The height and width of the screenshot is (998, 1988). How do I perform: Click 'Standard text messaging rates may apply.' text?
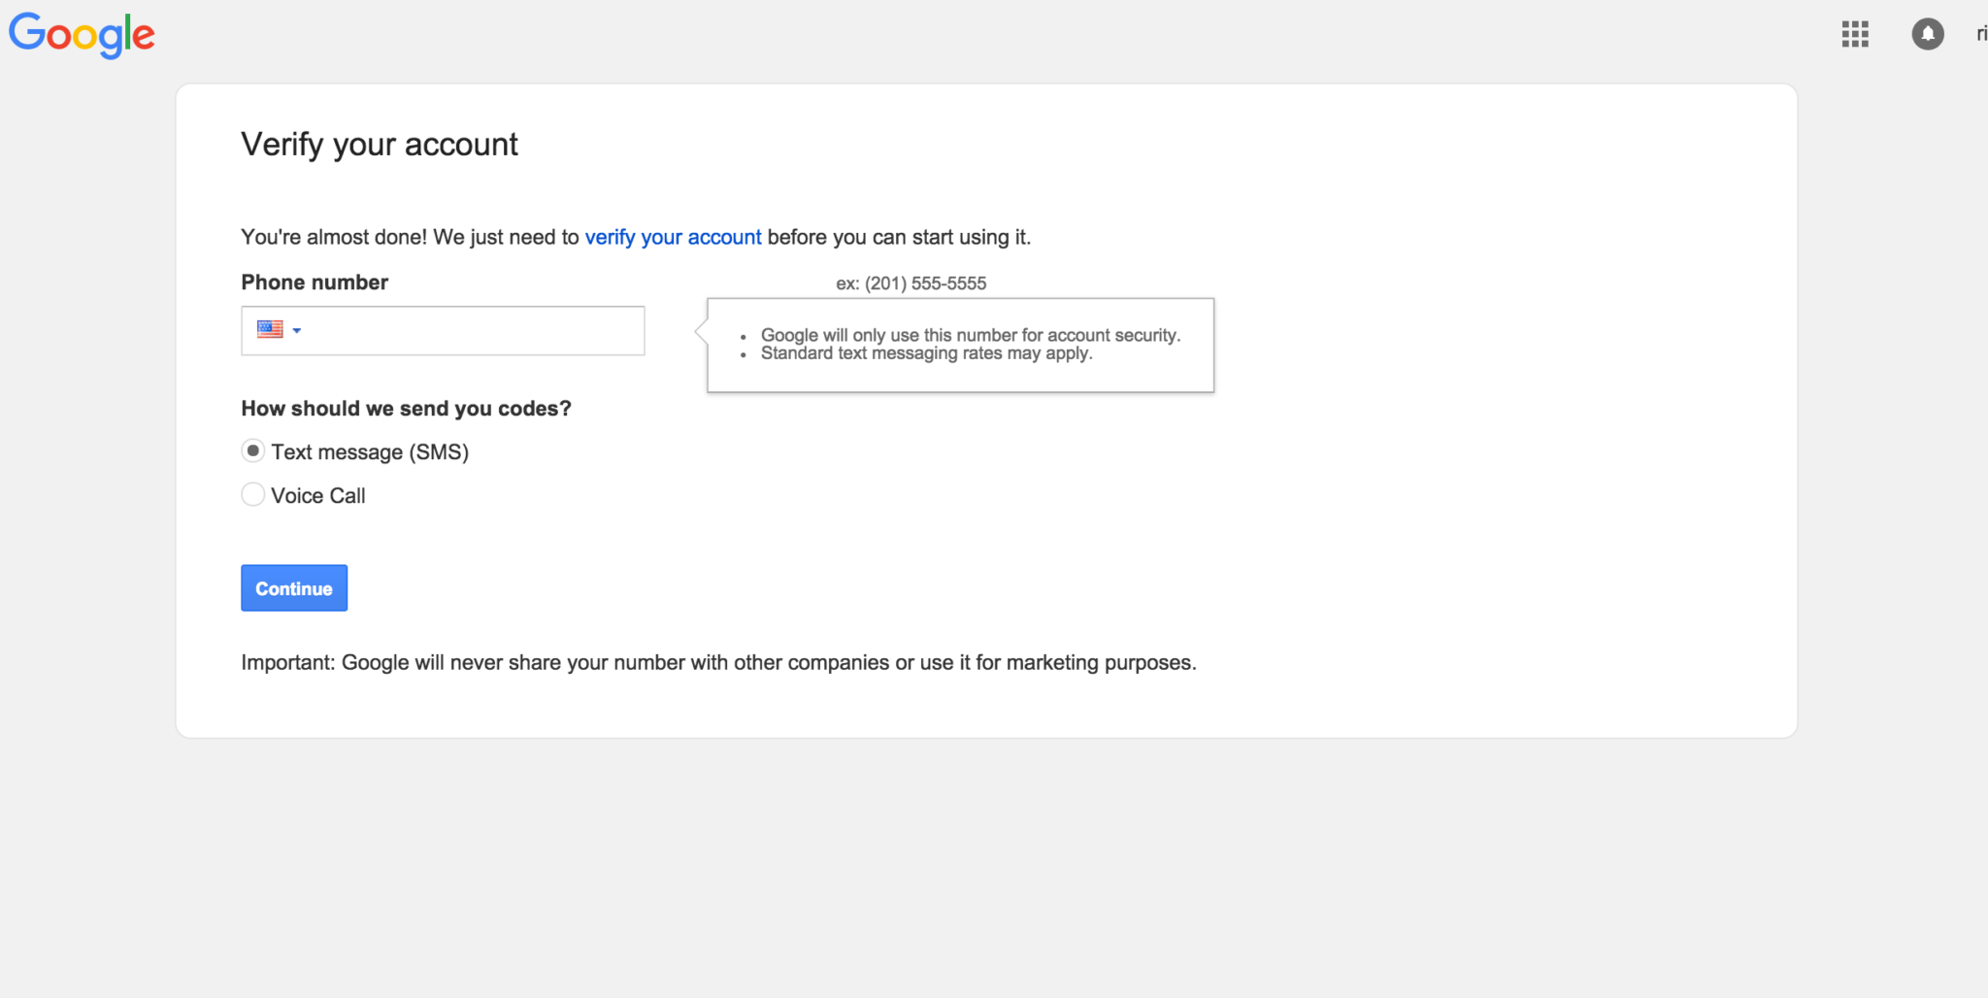point(926,353)
